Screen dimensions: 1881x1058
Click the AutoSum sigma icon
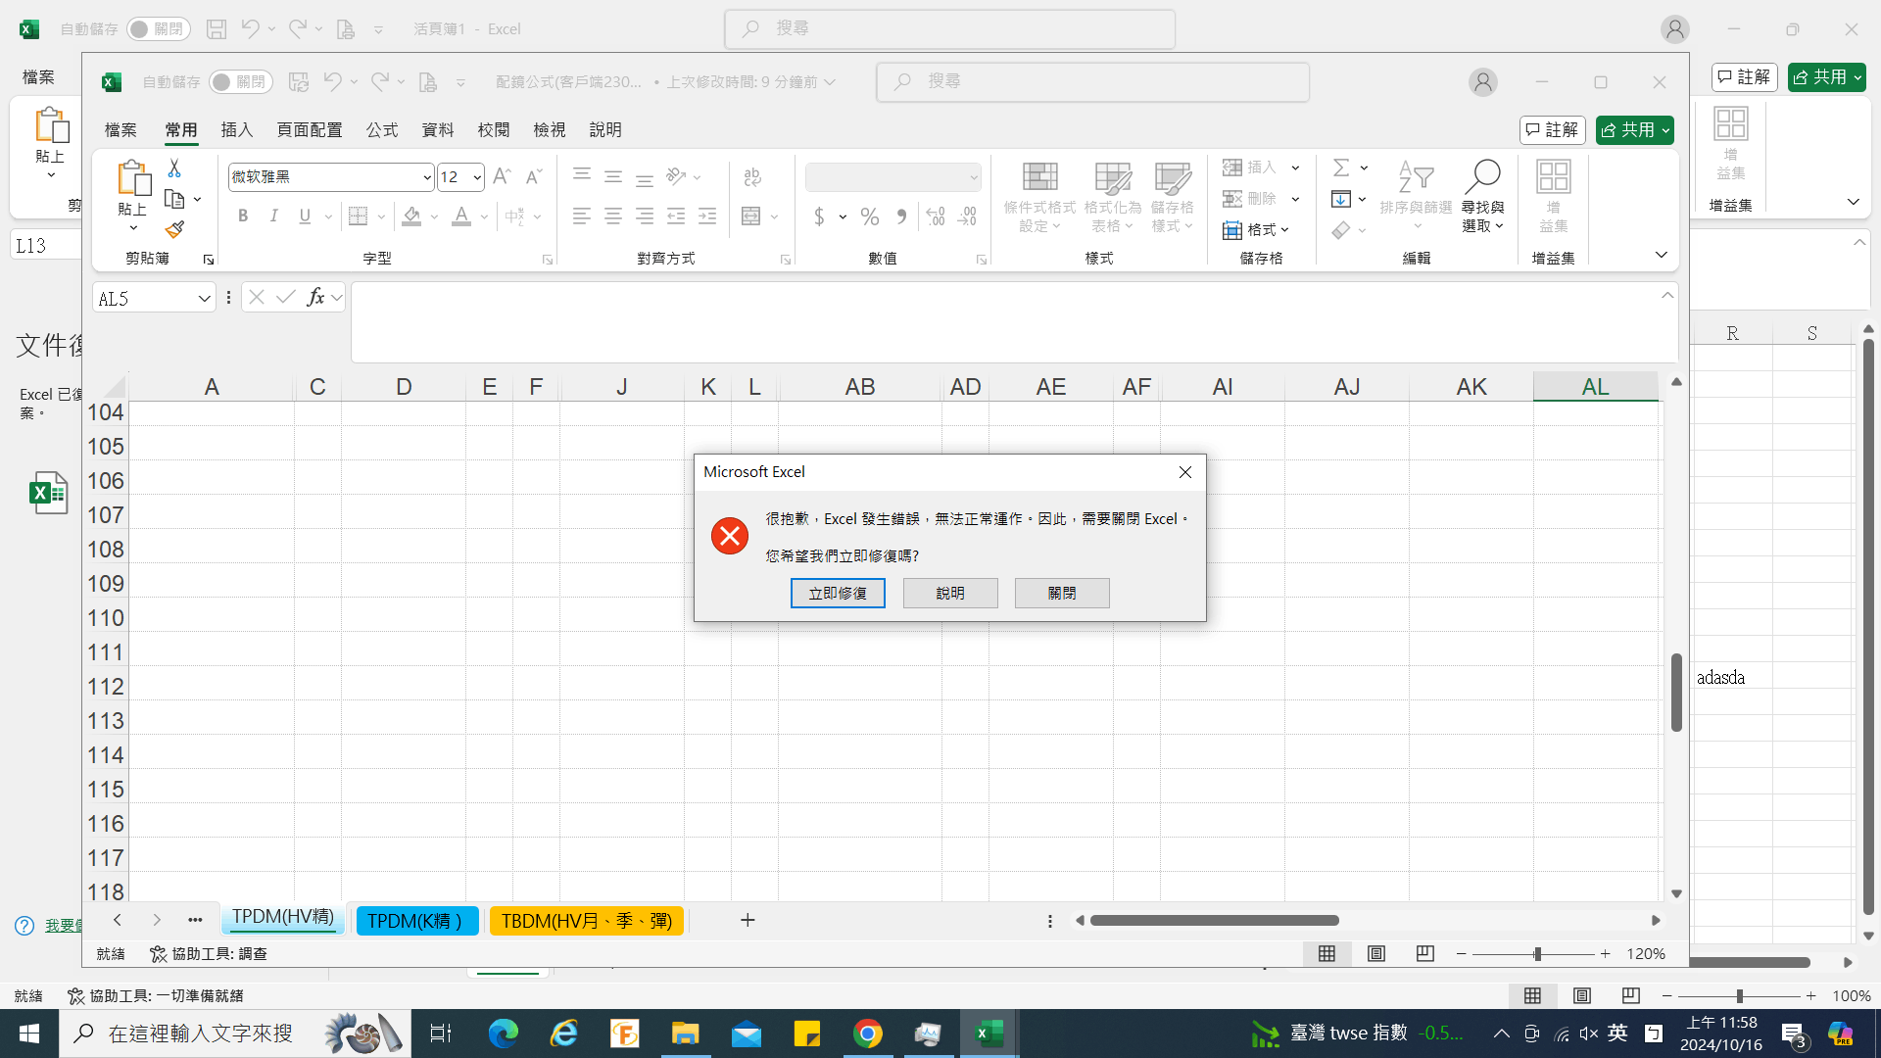pos(1341,168)
